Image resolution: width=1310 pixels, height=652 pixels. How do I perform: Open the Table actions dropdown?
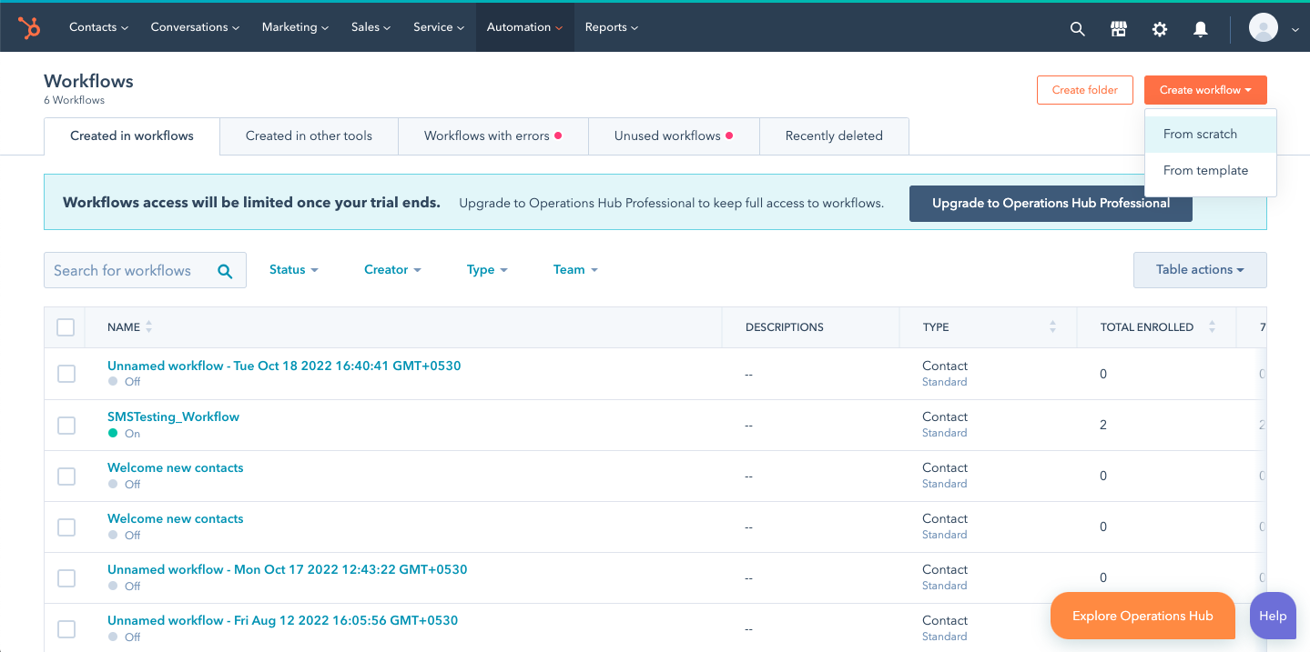click(1200, 270)
